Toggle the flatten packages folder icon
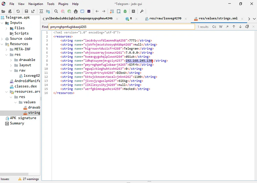257x183 pixels. pyautogui.click(x=48, y=11)
